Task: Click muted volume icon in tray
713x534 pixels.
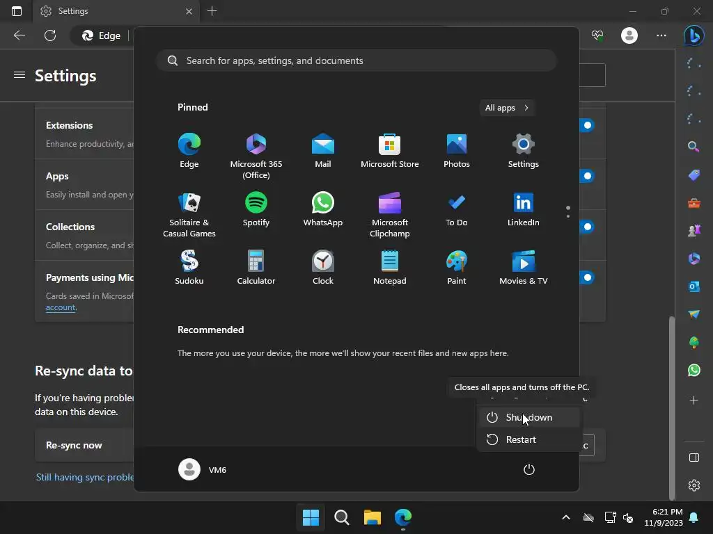Action: pyautogui.click(x=628, y=517)
